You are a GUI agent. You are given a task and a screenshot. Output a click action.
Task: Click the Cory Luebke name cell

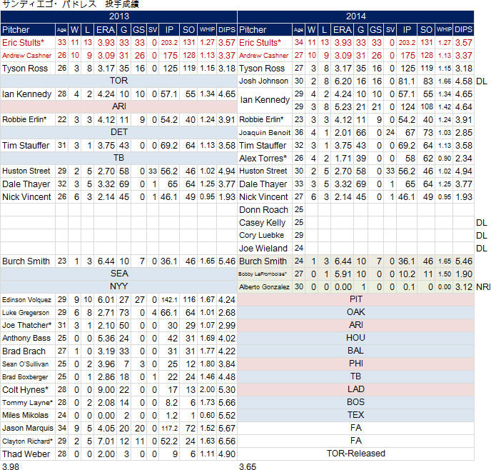265,235
